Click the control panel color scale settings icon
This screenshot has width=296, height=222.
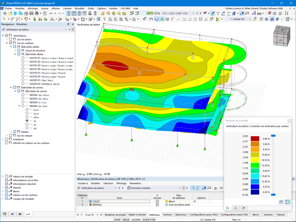tap(287, 202)
